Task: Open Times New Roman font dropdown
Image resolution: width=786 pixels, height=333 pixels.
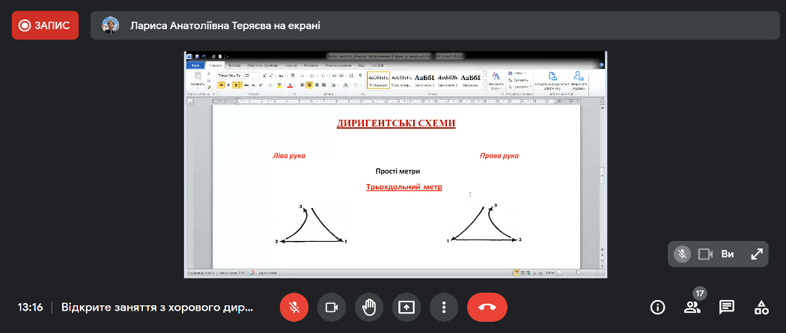Action: tap(240, 76)
